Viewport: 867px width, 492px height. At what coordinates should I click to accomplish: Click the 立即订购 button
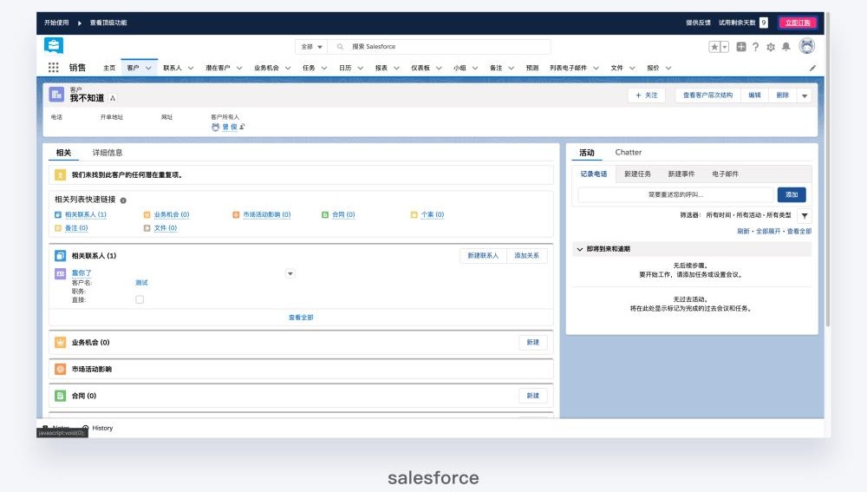[798, 23]
